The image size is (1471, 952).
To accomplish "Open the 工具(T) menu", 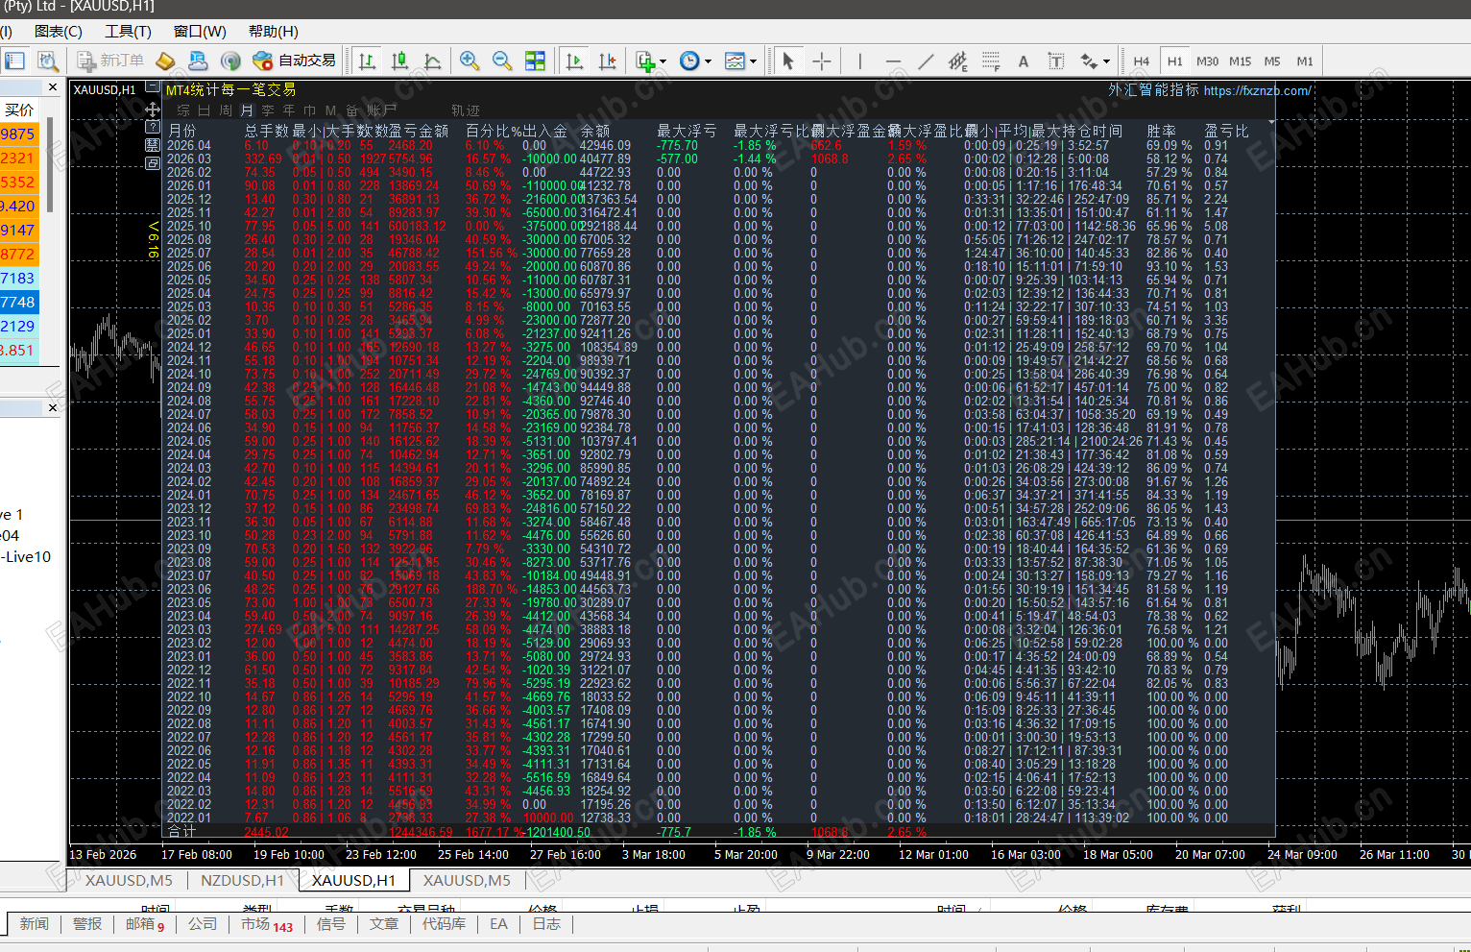I will click(128, 31).
